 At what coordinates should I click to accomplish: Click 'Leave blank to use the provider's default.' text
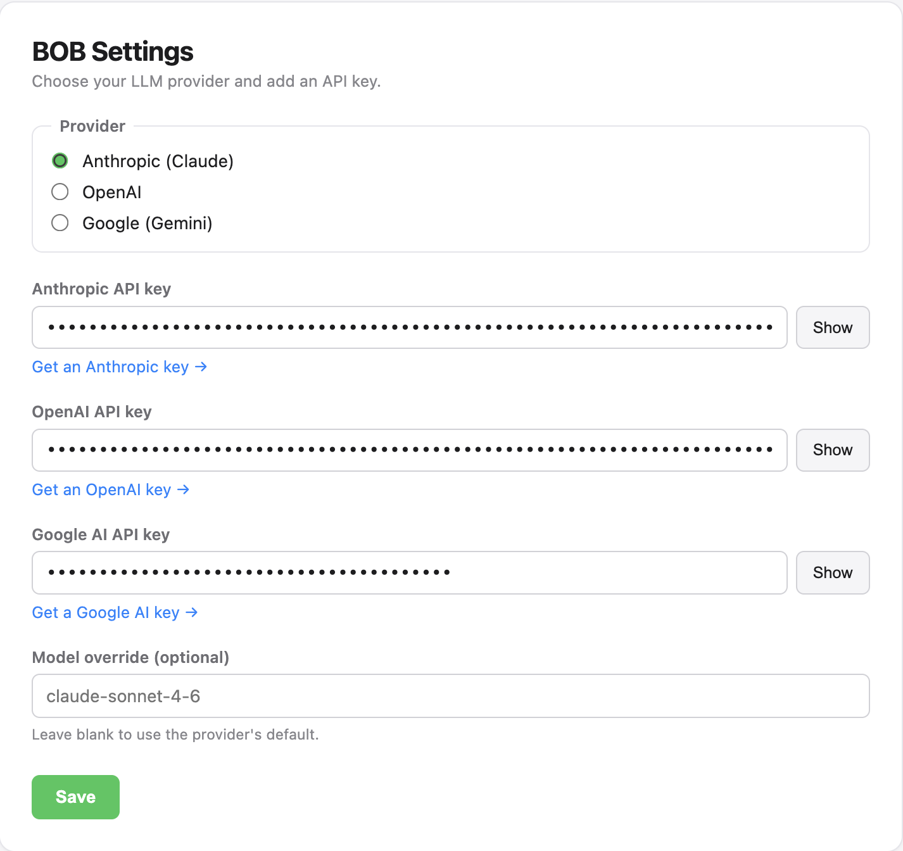[175, 734]
